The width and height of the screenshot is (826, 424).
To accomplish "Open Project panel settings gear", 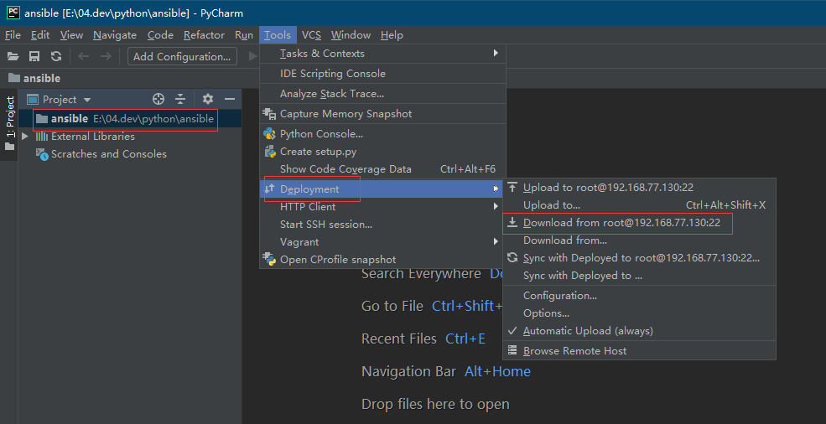I will coord(208,99).
